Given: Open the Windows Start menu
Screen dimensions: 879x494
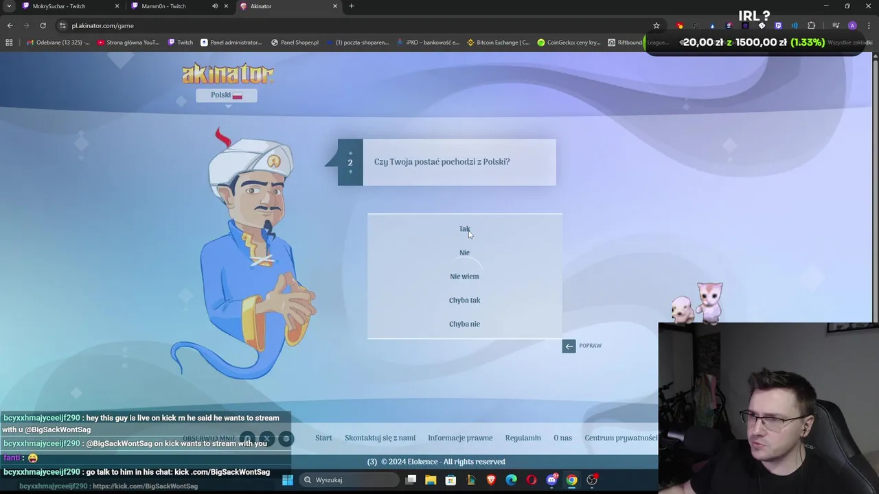Looking at the screenshot, I should point(287,480).
